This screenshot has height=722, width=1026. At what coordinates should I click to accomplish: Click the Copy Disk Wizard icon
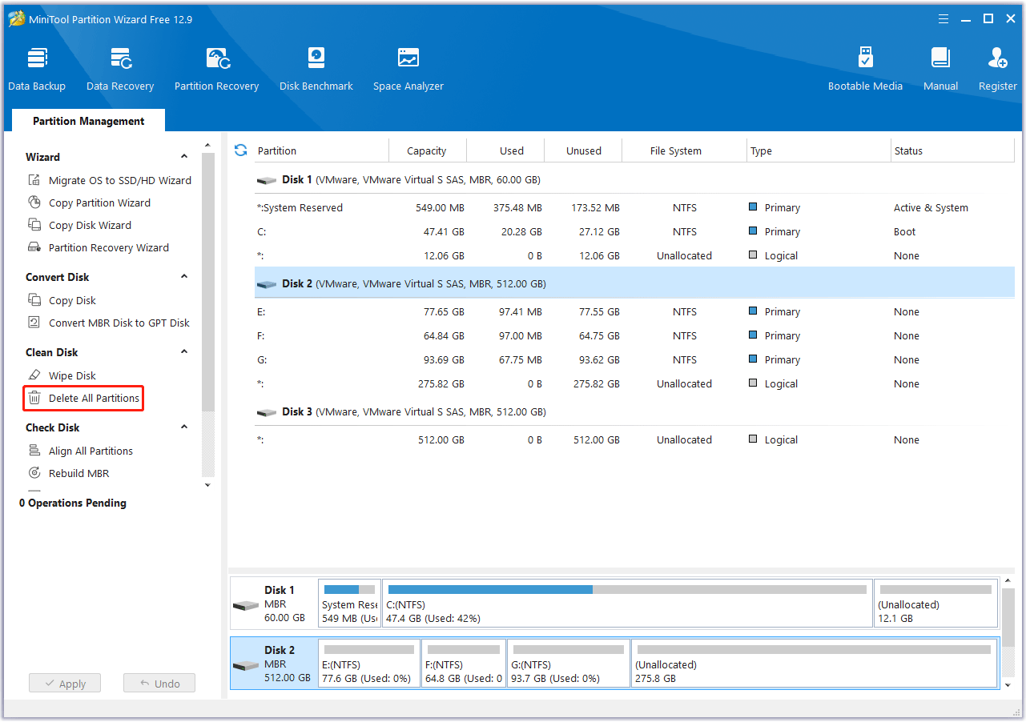click(x=34, y=225)
